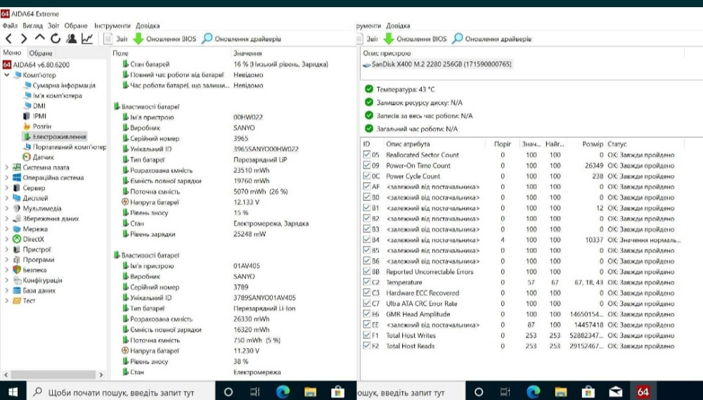
Task: Click the Refresh circular arrow icon
Action: [x=56, y=39]
